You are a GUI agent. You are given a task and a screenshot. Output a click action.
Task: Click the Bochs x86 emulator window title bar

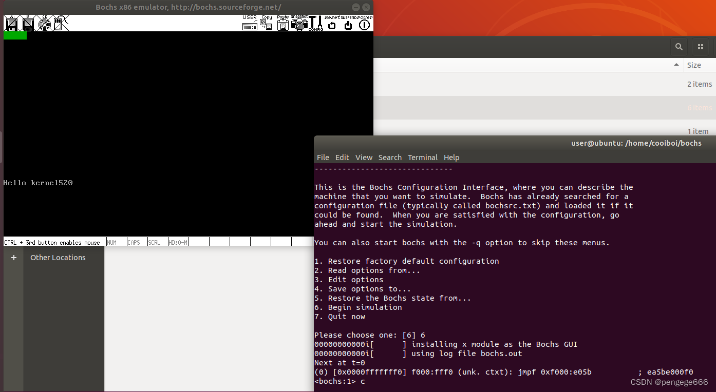click(x=189, y=7)
